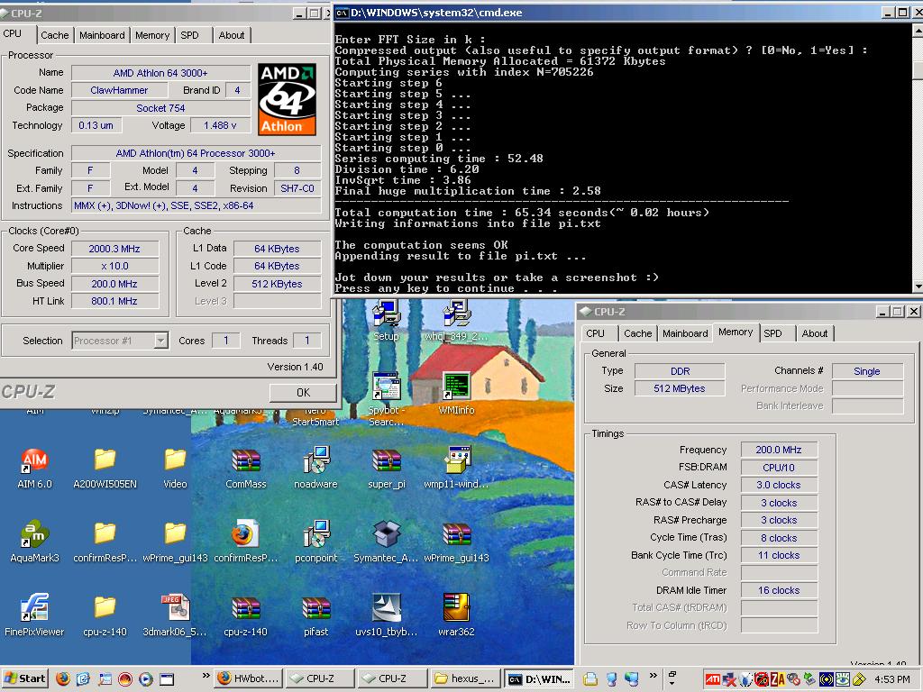Select the wmp11-wind installer icon
923x692 pixels.
[456, 468]
